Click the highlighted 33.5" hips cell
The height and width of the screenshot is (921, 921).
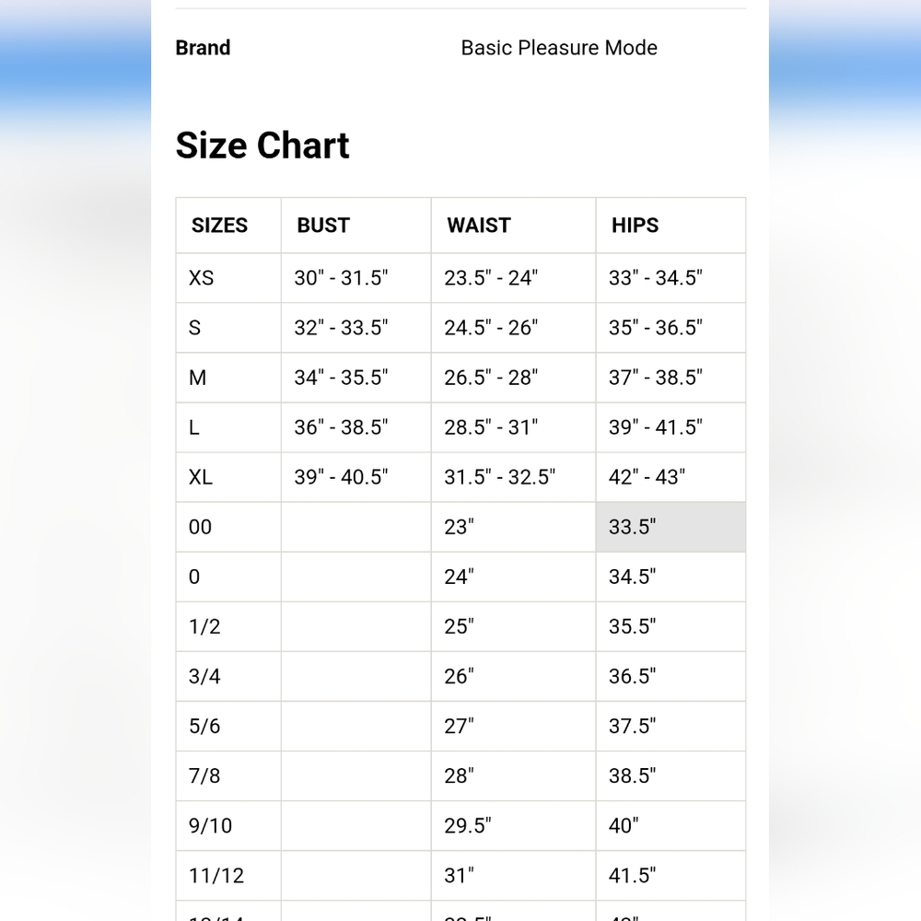[670, 527]
